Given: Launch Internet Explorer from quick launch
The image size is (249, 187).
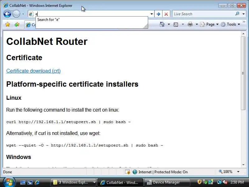Looking at the screenshot, I should [37, 182].
